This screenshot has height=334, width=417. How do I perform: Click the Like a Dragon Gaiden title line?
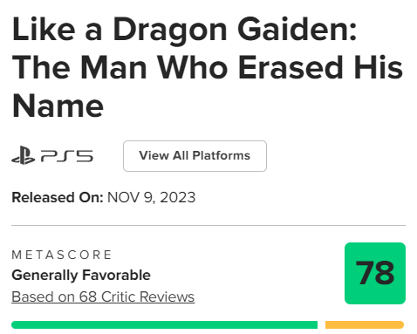[185, 30]
